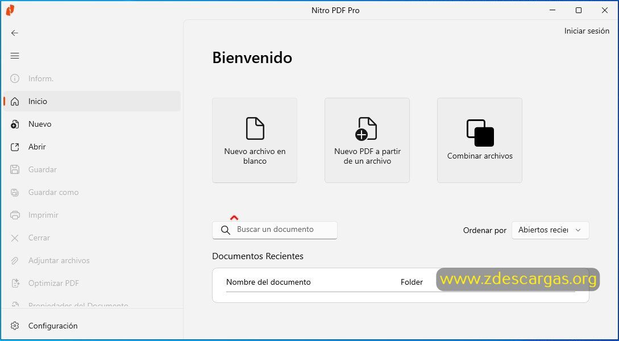
Task: Click the Configuración gear icon
Action: [x=15, y=326]
